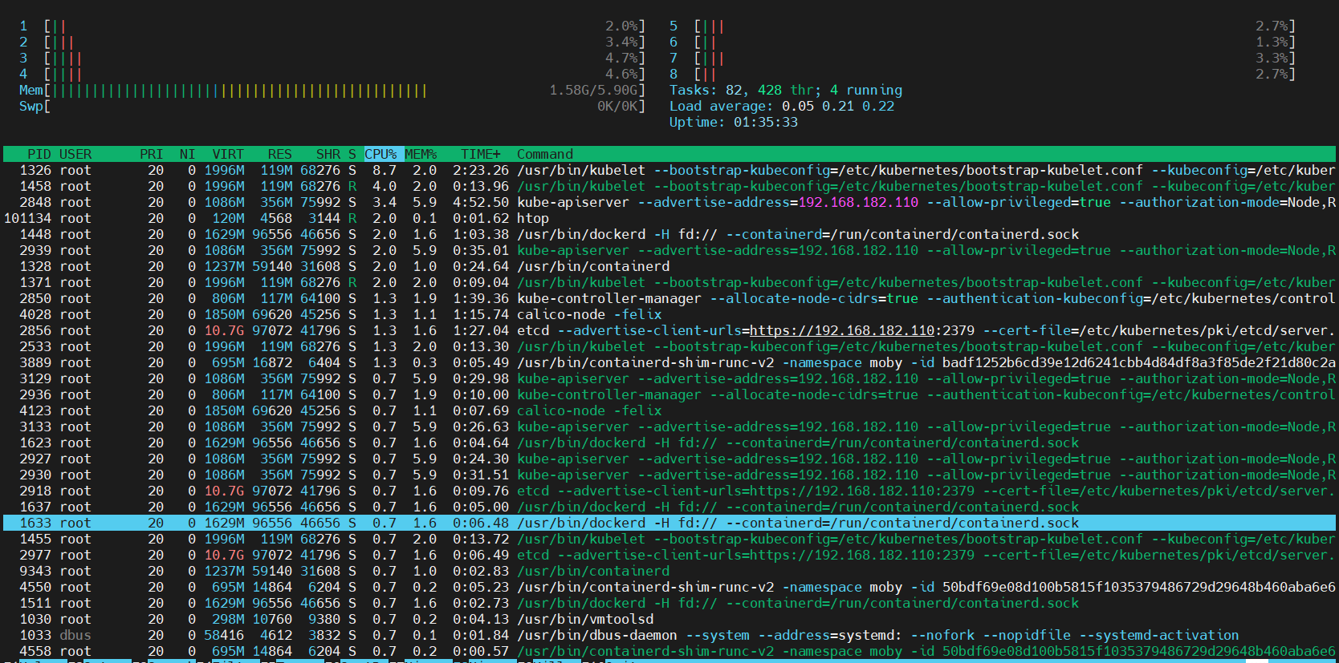Sort by the NI column header
The height and width of the screenshot is (663, 1339).
click(188, 154)
